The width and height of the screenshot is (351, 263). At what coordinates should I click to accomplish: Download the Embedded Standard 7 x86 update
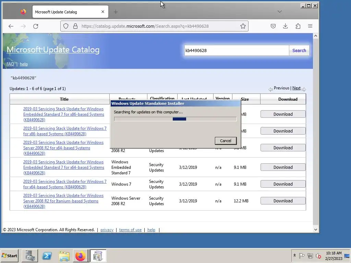[283, 114]
